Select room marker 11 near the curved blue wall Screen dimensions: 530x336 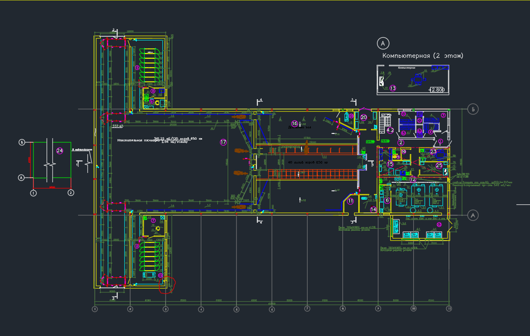point(350,201)
